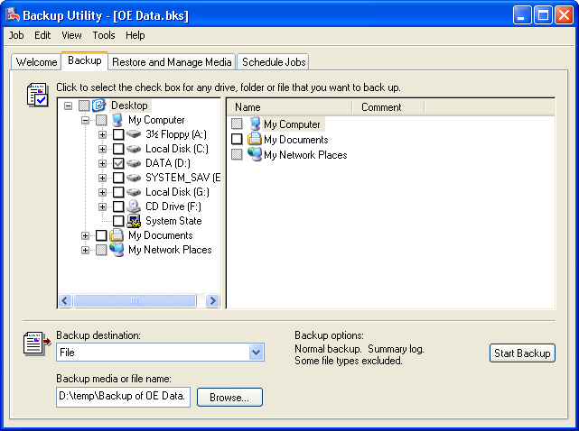This screenshot has width=579, height=431.
Task: Switch to the Schedule Jobs tab
Action: pyautogui.click(x=274, y=62)
